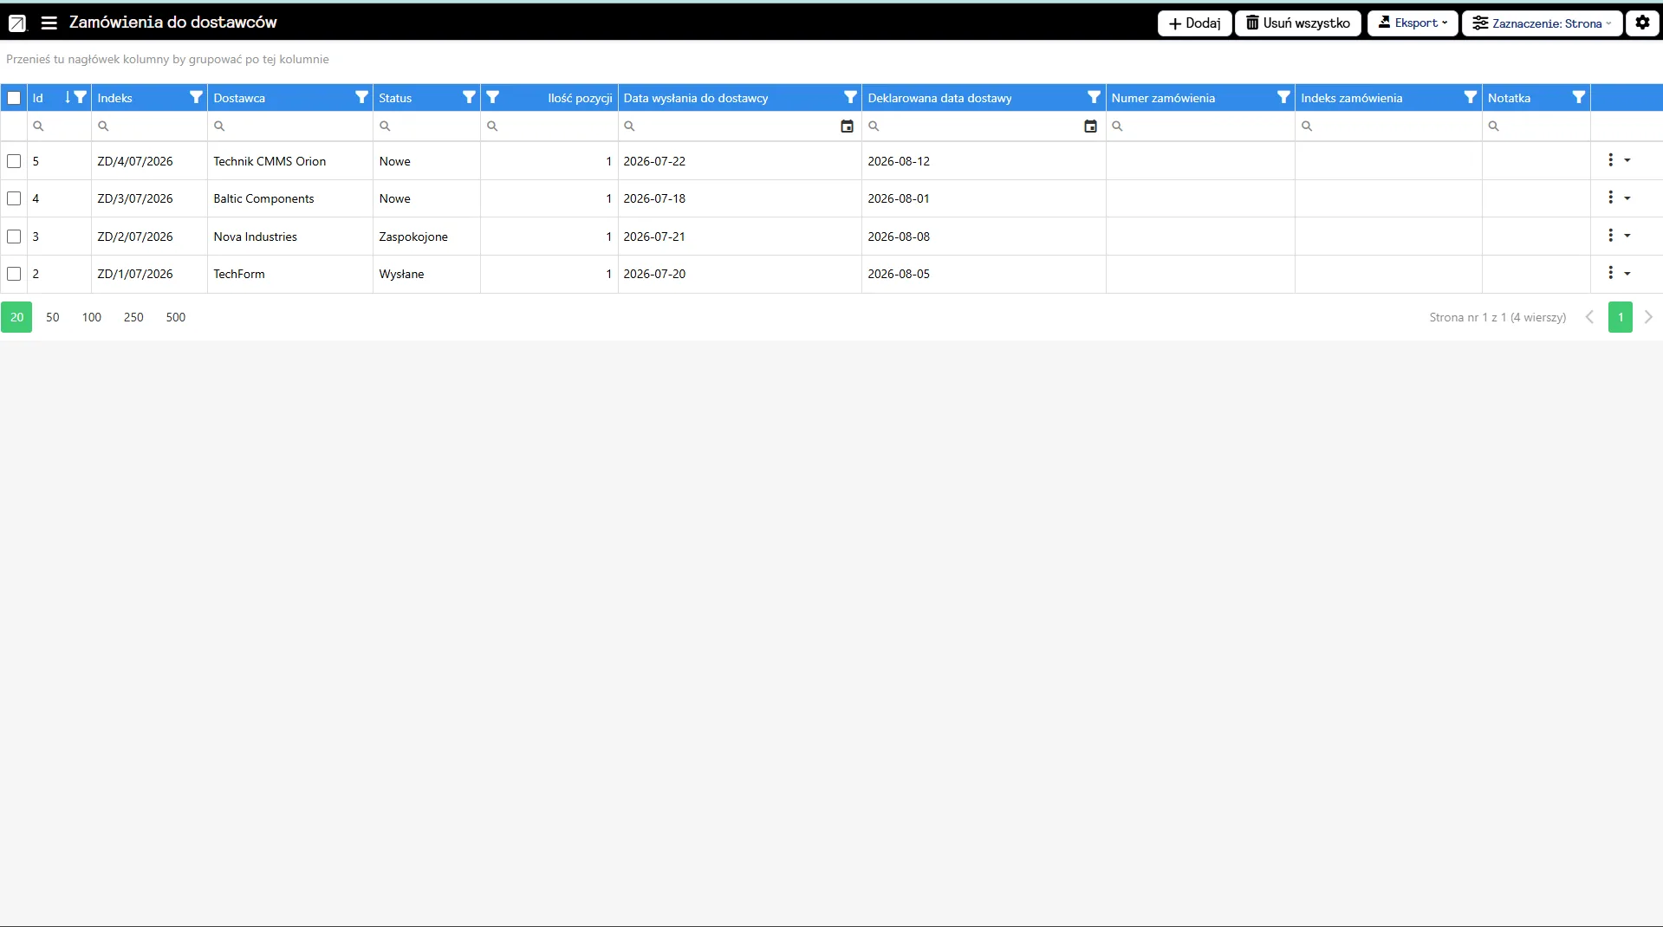Open the settings gear in top bar
The height and width of the screenshot is (927, 1663).
(1642, 23)
